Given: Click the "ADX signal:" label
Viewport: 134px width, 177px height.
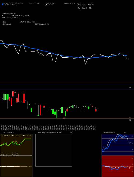Looking at the screenshot, I should (7, 24).
